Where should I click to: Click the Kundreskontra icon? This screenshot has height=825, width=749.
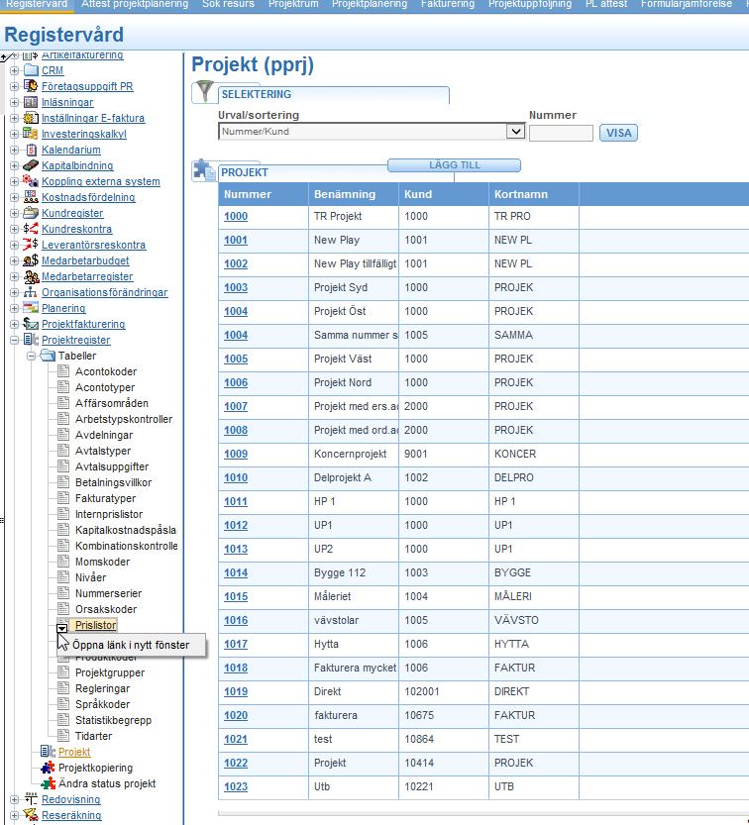click(x=31, y=229)
